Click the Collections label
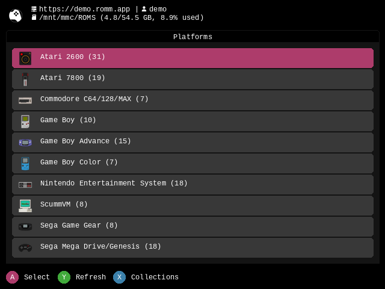385x289 pixels. coord(155,277)
